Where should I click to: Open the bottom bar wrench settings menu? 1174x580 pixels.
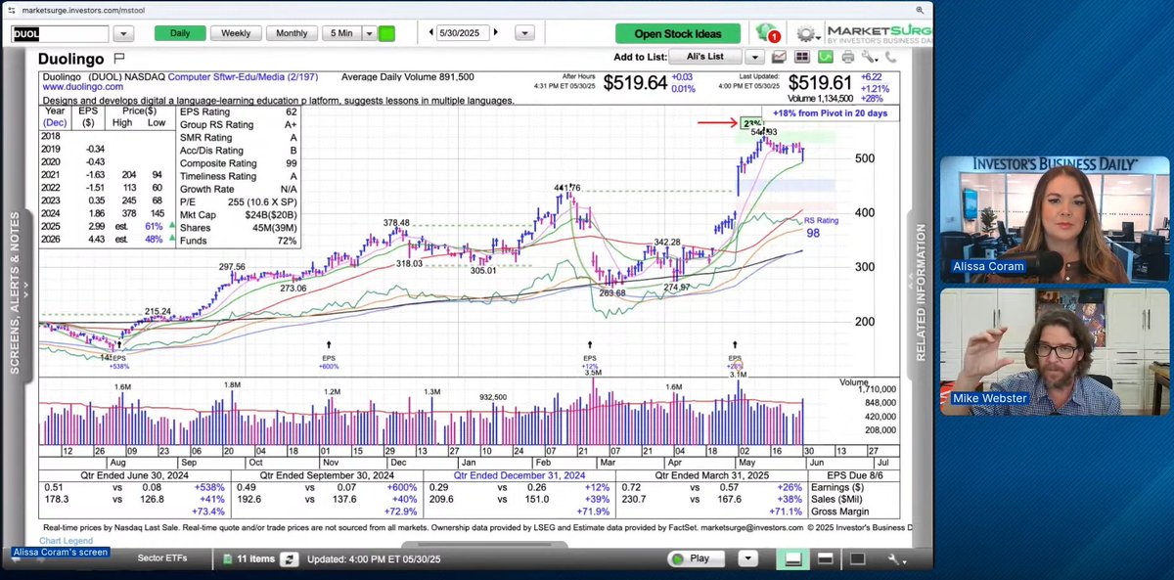click(x=896, y=559)
